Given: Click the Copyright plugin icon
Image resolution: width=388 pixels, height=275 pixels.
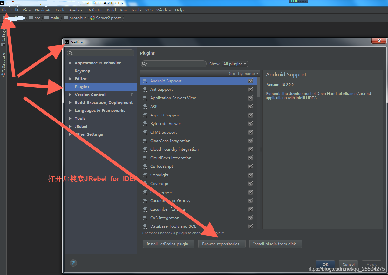Looking at the screenshot, I should 145,175.
